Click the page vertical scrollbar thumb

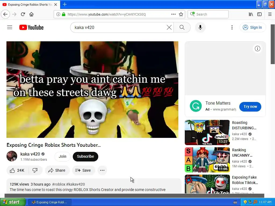click(273, 44)
